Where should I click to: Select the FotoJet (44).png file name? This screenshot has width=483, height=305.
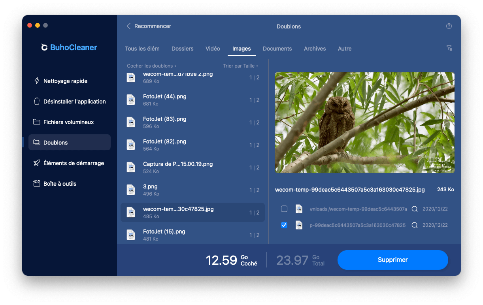165,96
